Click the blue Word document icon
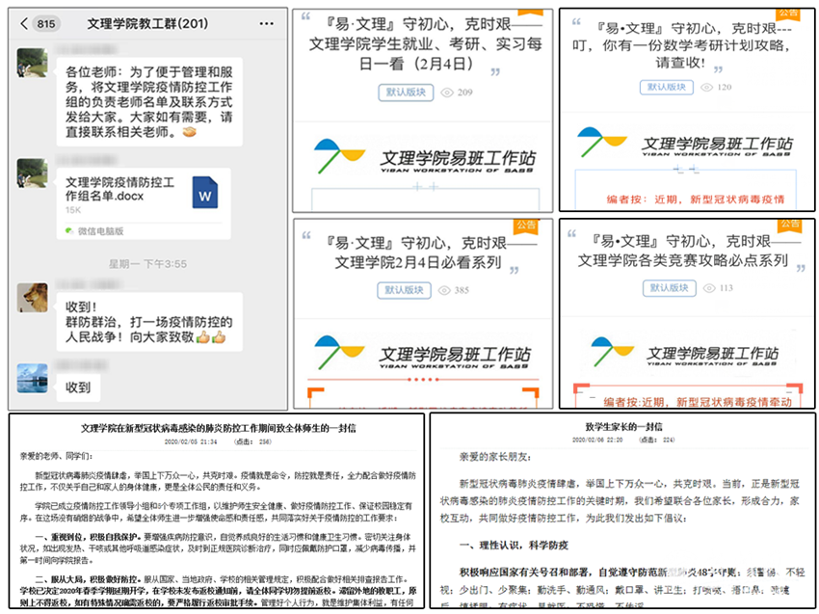The height and width of the screenshot is (614, 819). 205,193
